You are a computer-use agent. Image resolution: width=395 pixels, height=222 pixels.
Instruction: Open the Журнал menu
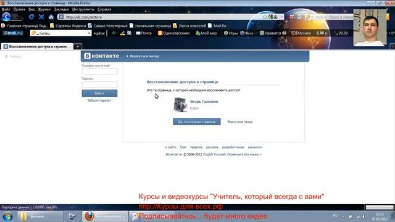pos(44,9)
